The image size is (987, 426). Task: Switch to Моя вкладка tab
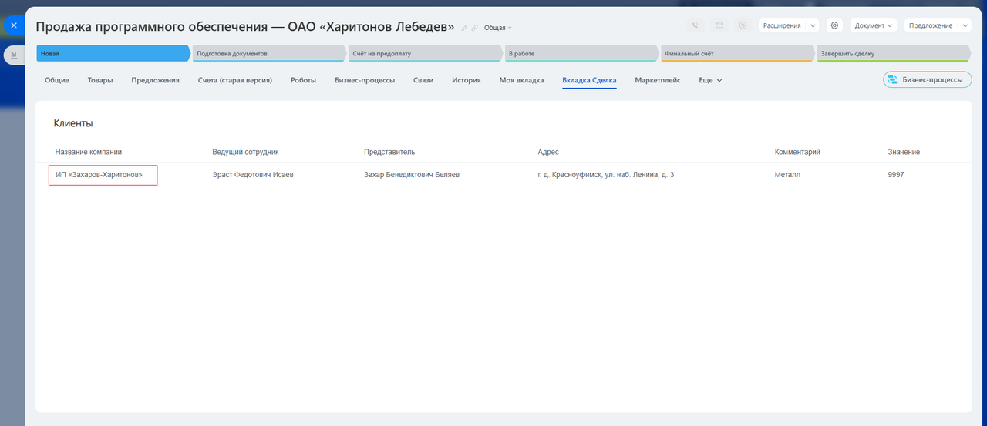(521, 80)
